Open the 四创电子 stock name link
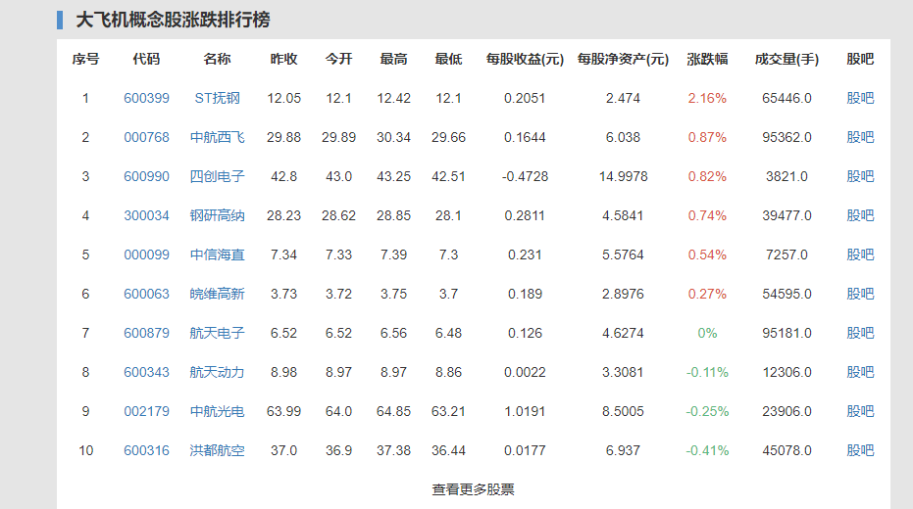Image resolution: width=913 pixels, height=509 pixels. pos(217,176)
